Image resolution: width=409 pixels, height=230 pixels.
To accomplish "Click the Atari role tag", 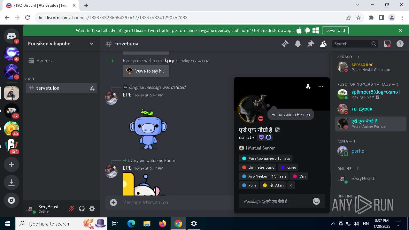I will (x=273, y=185).
